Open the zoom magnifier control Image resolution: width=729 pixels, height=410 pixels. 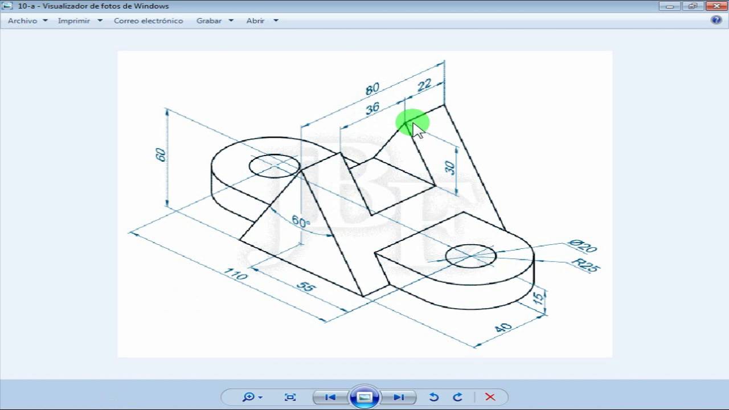pos(252,397)
